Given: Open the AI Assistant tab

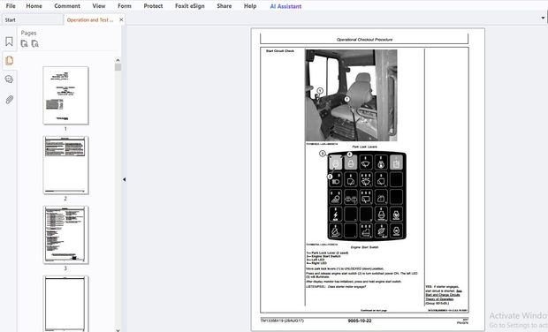Looking at the screenshot, I should coord(285,6).
